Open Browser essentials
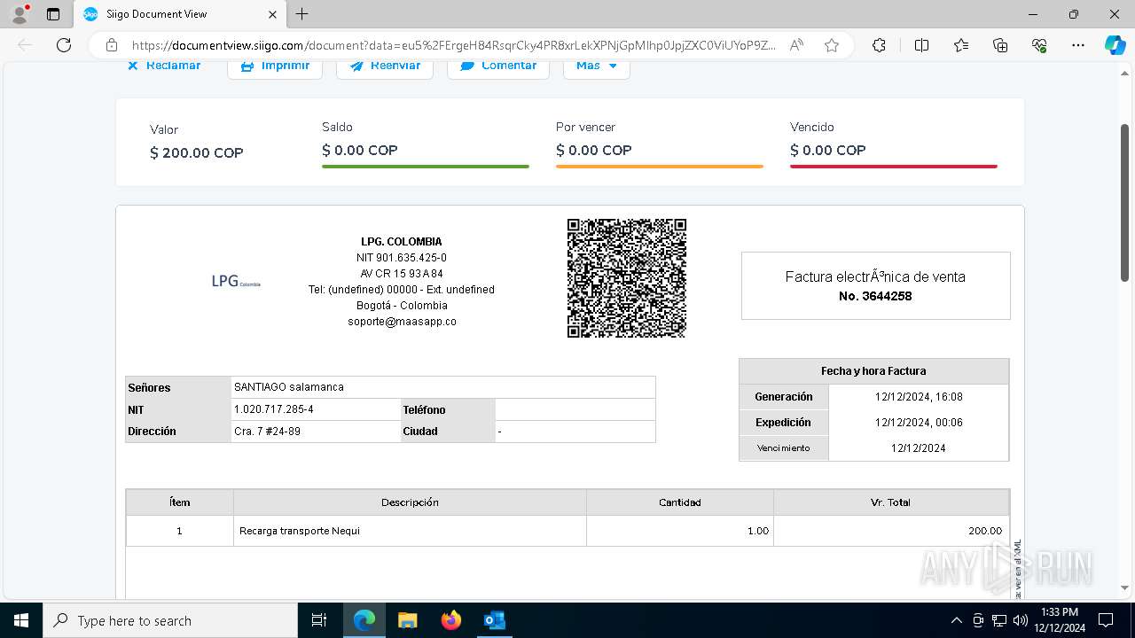Viewport: 1135px width, 638px height. tap(1039, 45)
